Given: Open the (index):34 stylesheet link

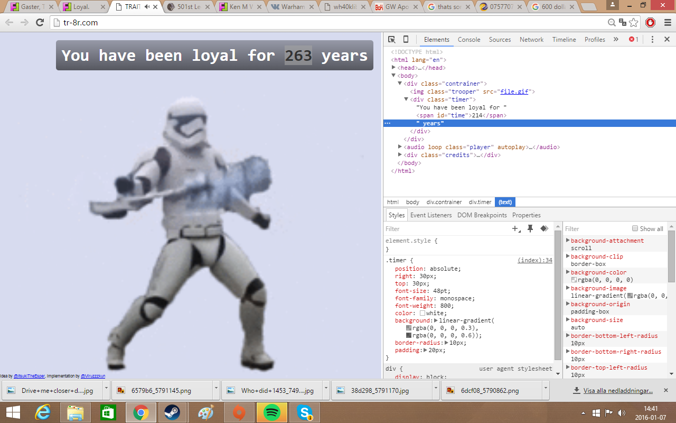Looking at the screenshot, I should [534, 260].
